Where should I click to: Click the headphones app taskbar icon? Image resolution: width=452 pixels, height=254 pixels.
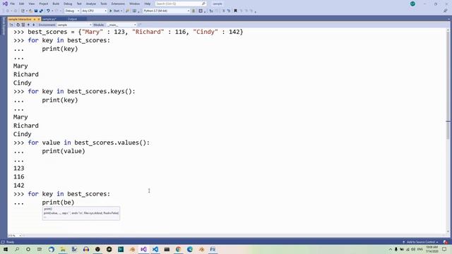point(86,249)
